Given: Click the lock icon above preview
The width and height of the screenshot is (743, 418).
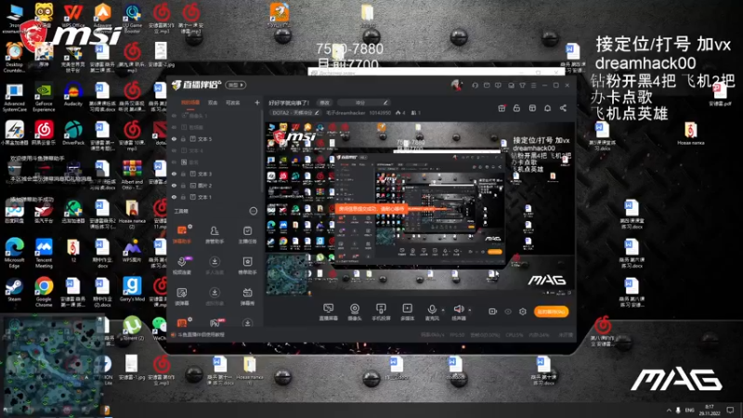Looking at the screenshot, I should coord(516,108).
